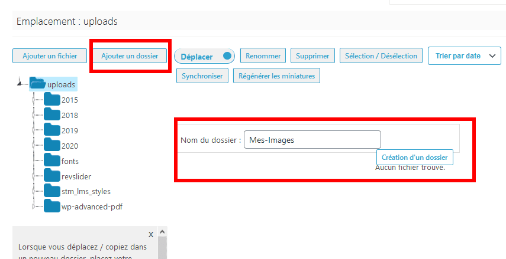Click the Synchroniser button
Viewport: 506px width, 259px height.
[x=202, y=76]
